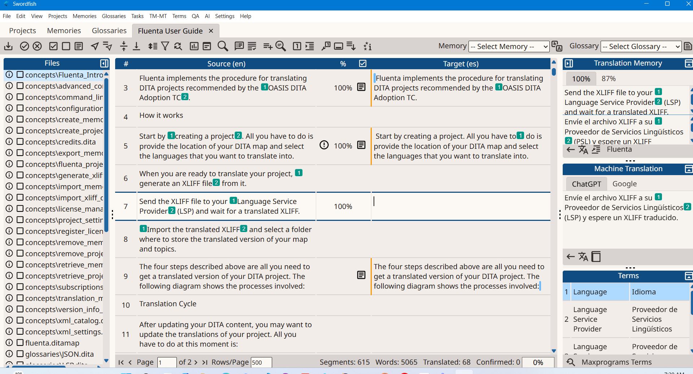Click the Files list vertical scrollbar
Viewport: 693px width, 374px height.
pos(106,155)
